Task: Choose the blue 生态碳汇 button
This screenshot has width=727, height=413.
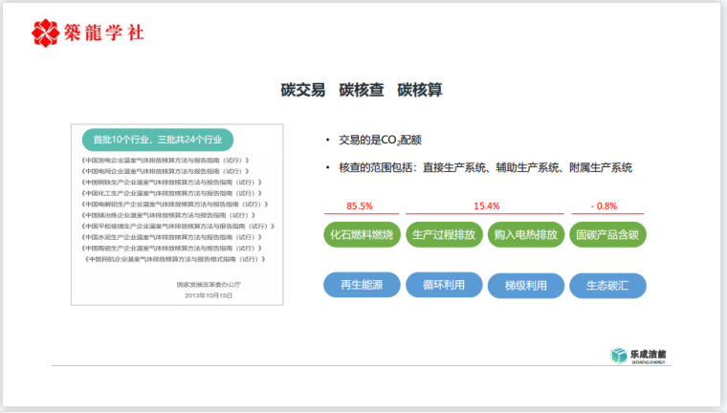Action: (x=606, y=285)
